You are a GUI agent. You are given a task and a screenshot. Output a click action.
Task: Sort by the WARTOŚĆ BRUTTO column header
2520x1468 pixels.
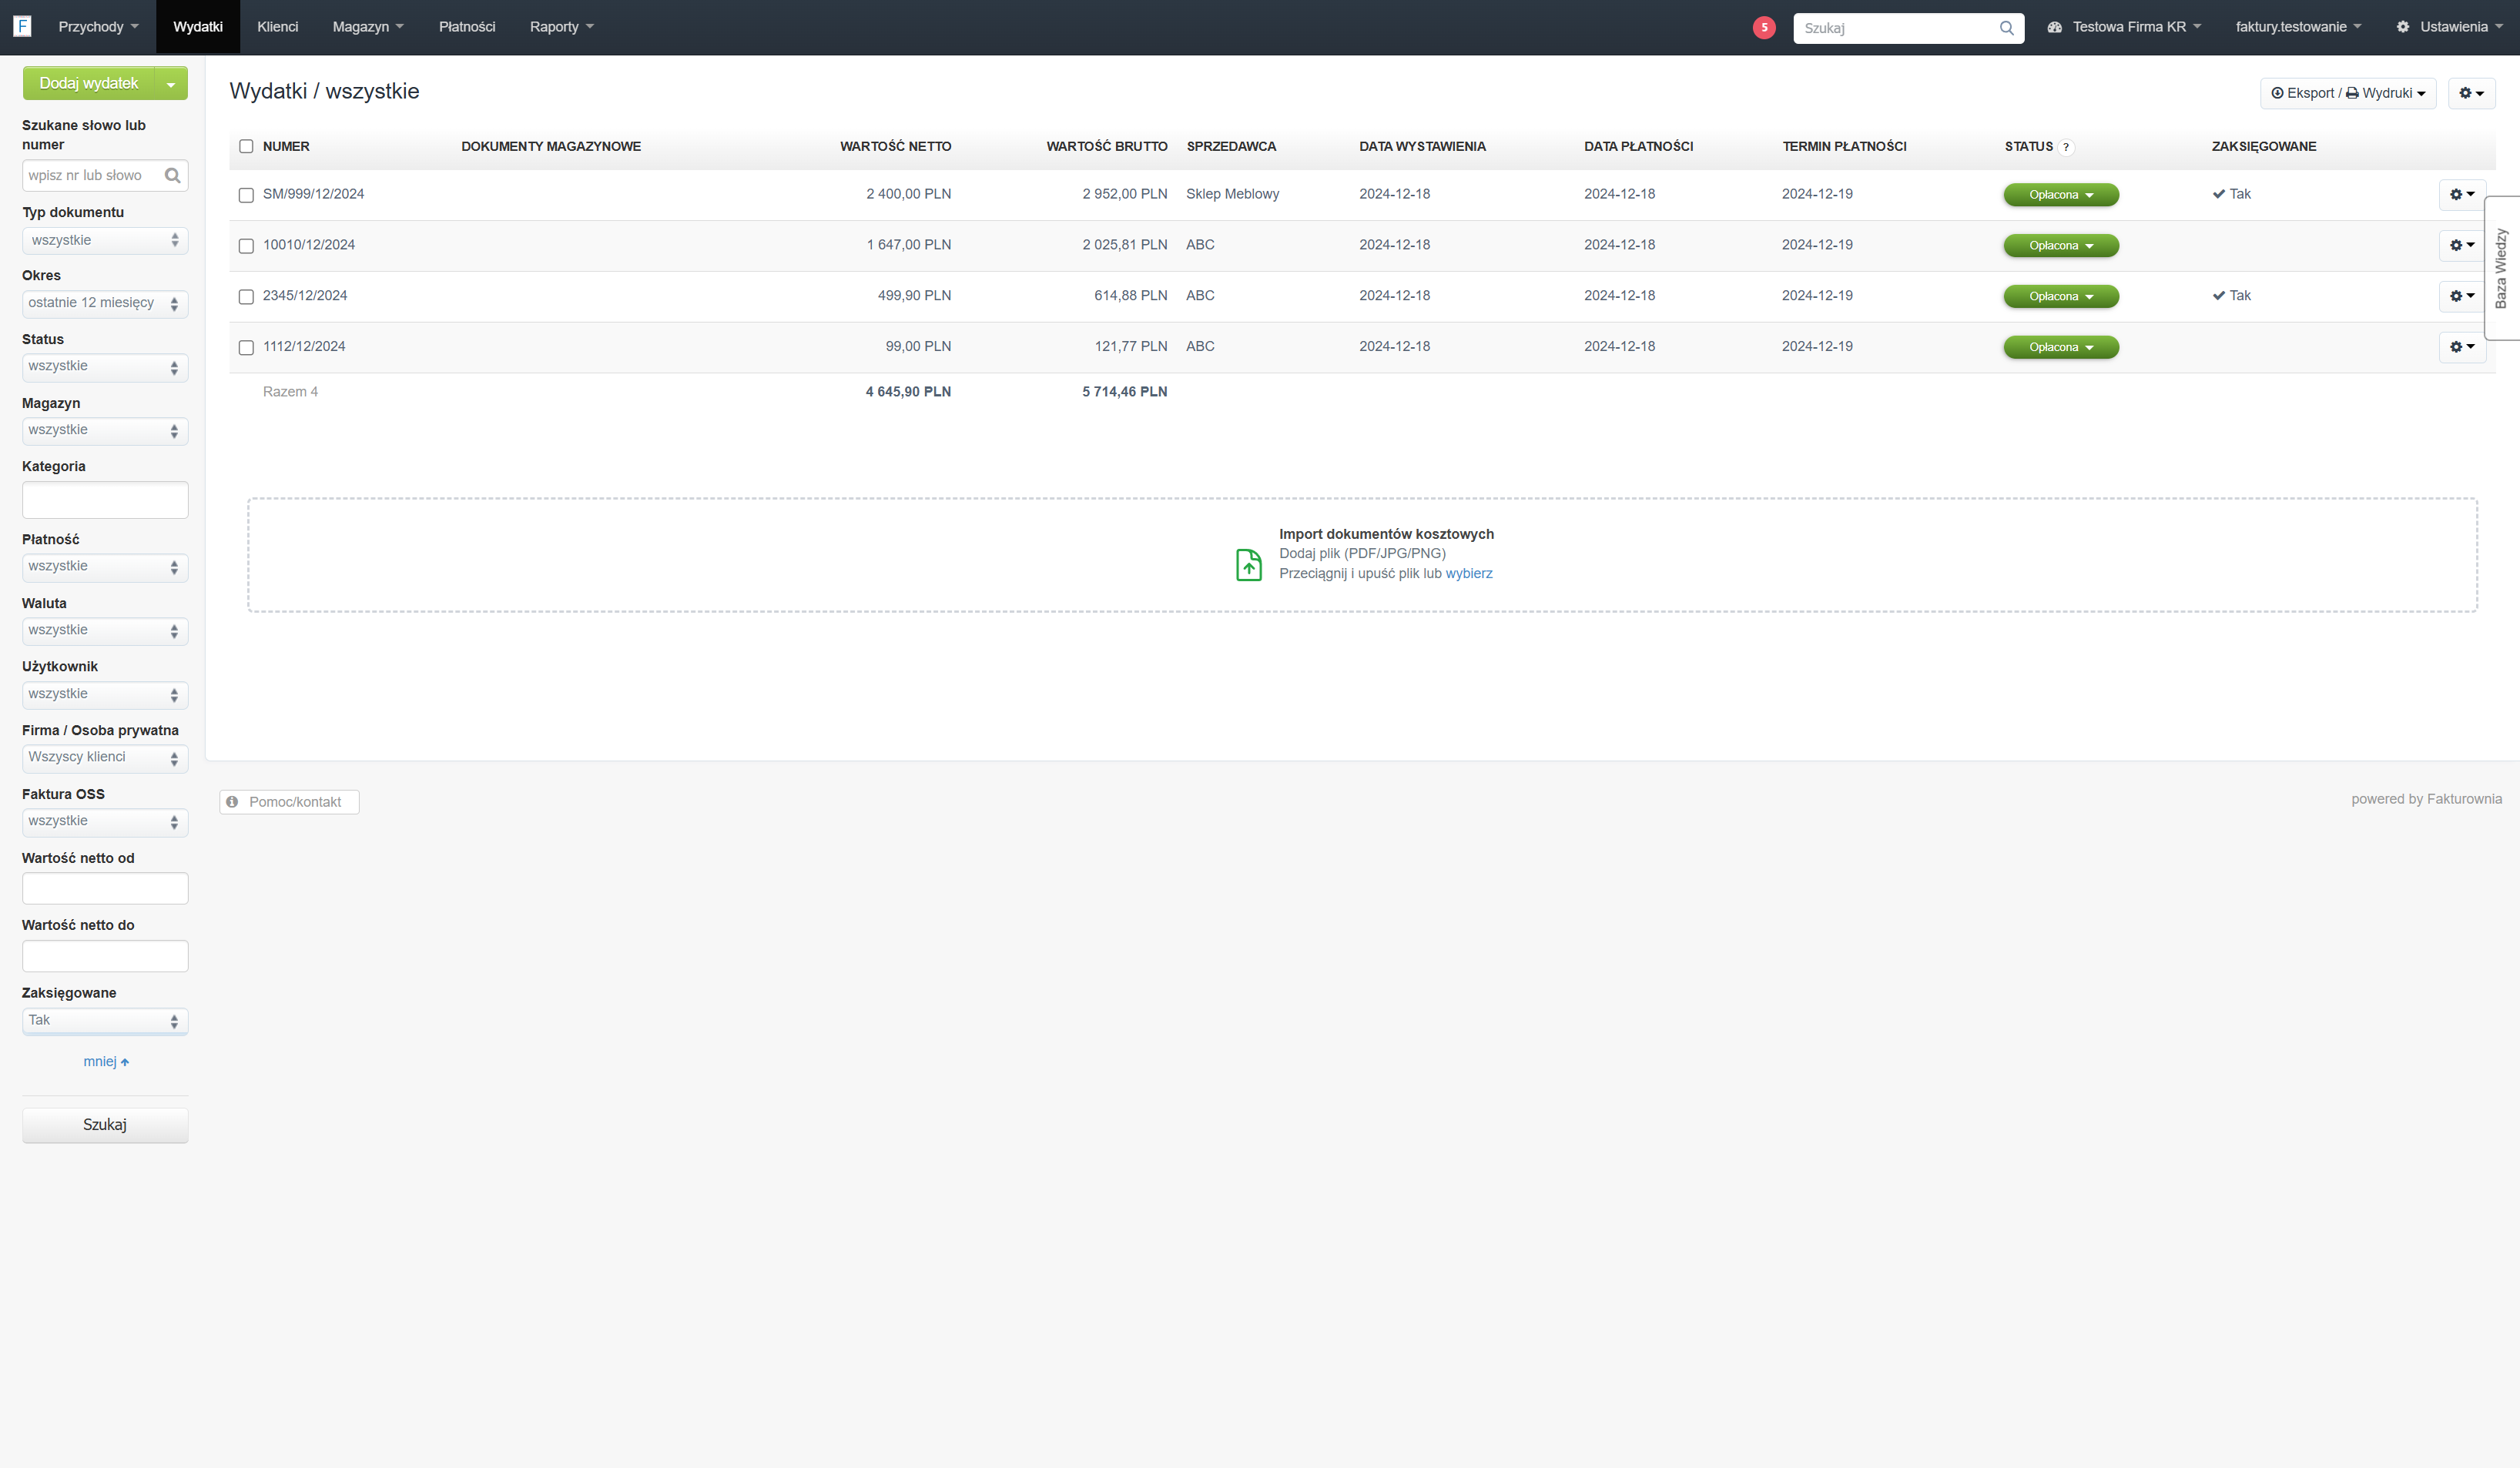pyautogui.click(x=1106, y=146)
